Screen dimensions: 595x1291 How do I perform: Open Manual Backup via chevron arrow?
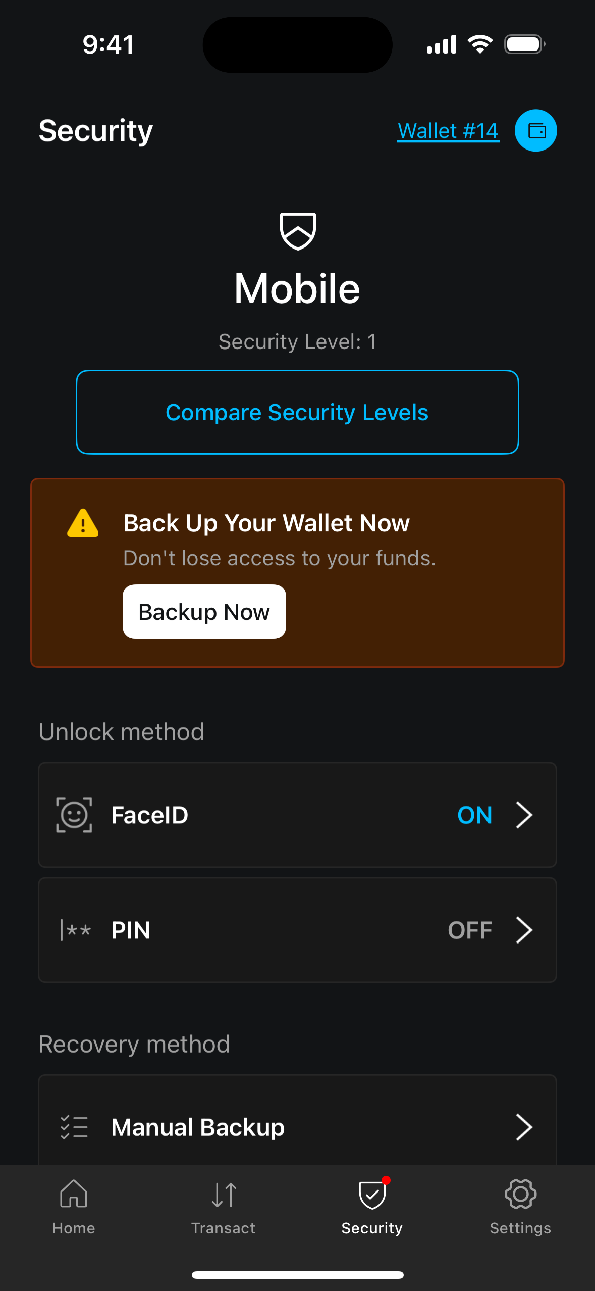pos(524,1127)
